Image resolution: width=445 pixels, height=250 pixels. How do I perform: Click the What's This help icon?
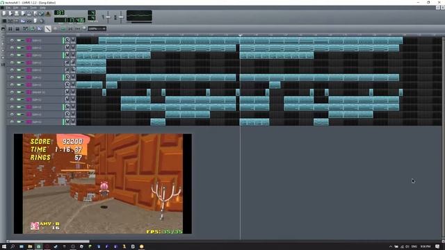click(42, 13)
